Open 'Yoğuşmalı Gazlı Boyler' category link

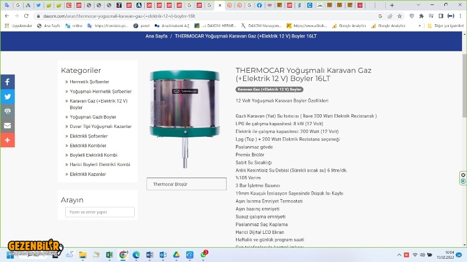click(93, 117)
